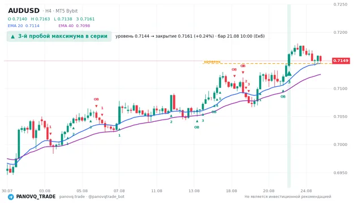Click the 07.08 date axis label

click(x=119, y=191)
